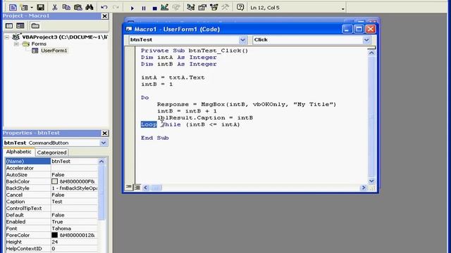This screenshot has width=451, height=253.
Task: Click the highlighted Loop keyword
Action: (149, 124)
